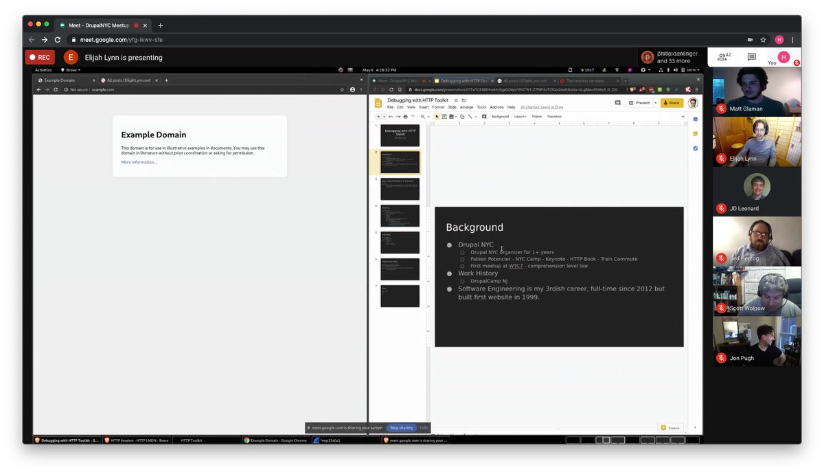Select Elijah Lynn's video tile

[757, 140]
